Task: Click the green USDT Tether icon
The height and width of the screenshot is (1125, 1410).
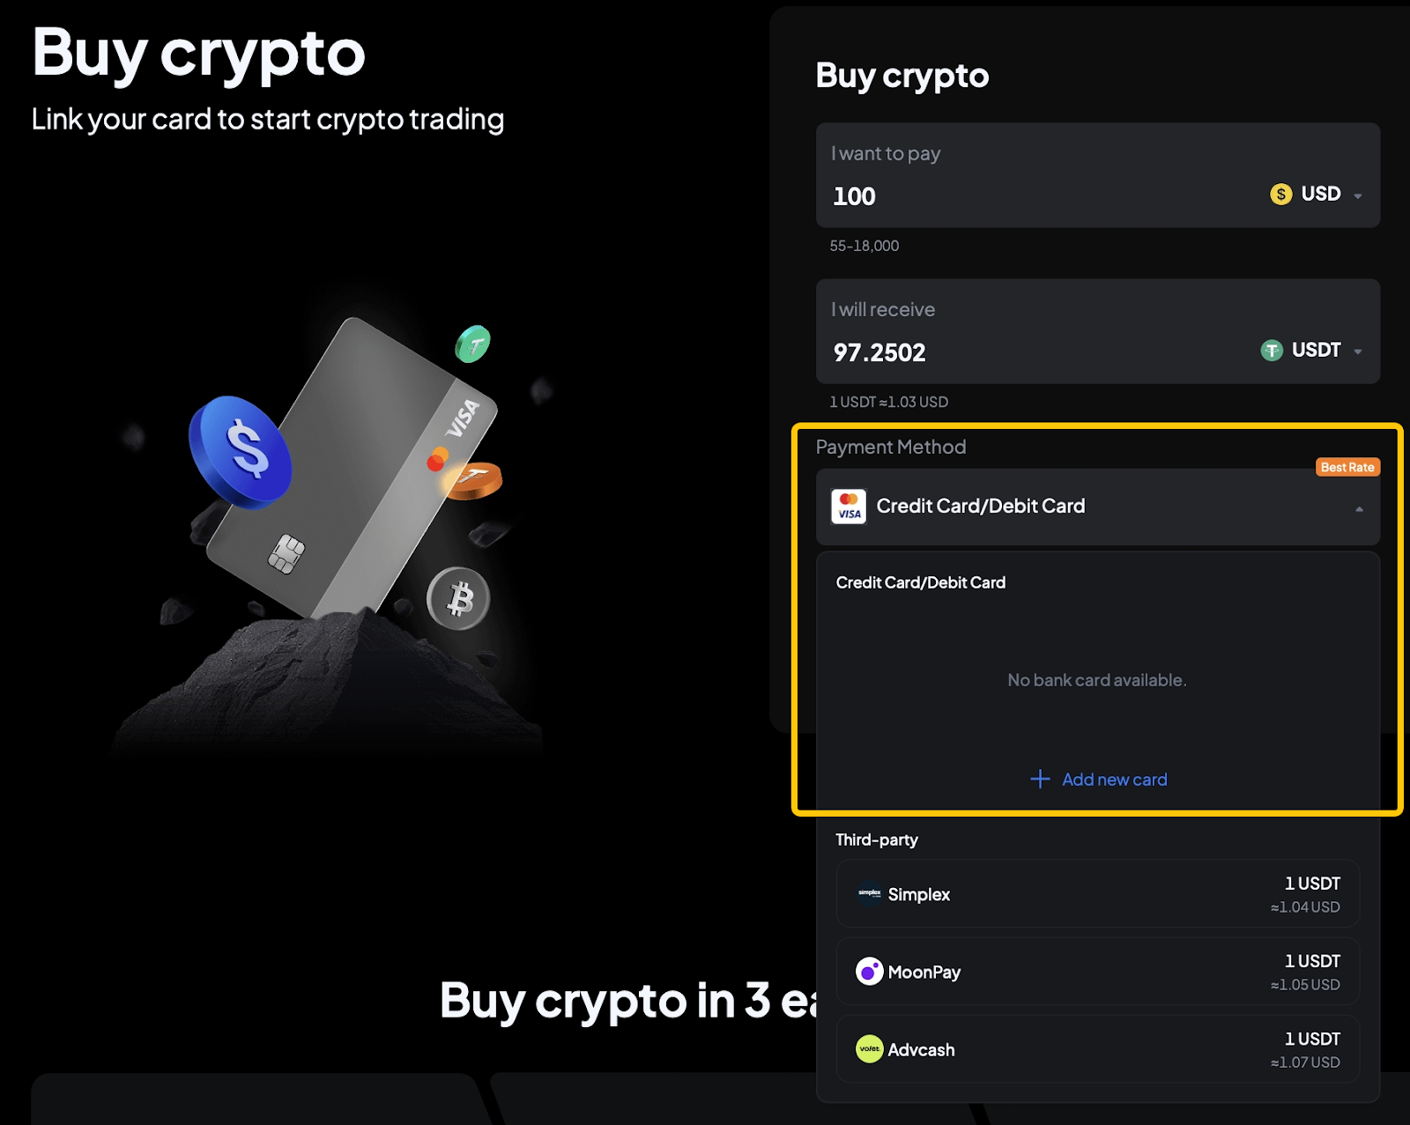Action: tap(1271, 351)
